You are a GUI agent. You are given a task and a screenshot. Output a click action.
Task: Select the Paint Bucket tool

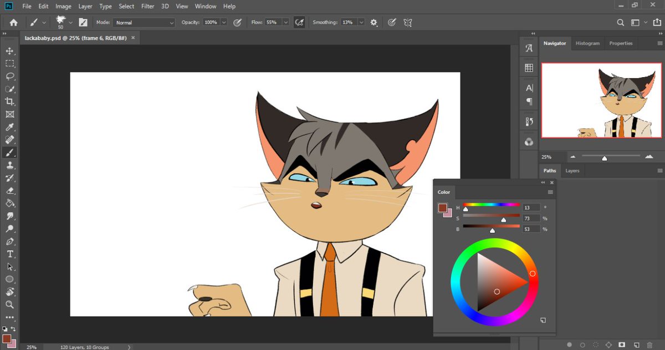point(9,203)
